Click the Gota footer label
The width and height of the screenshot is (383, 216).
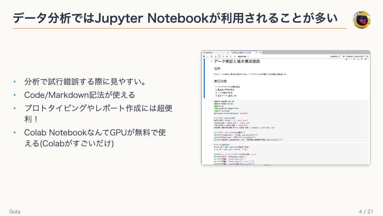[15, 212]
